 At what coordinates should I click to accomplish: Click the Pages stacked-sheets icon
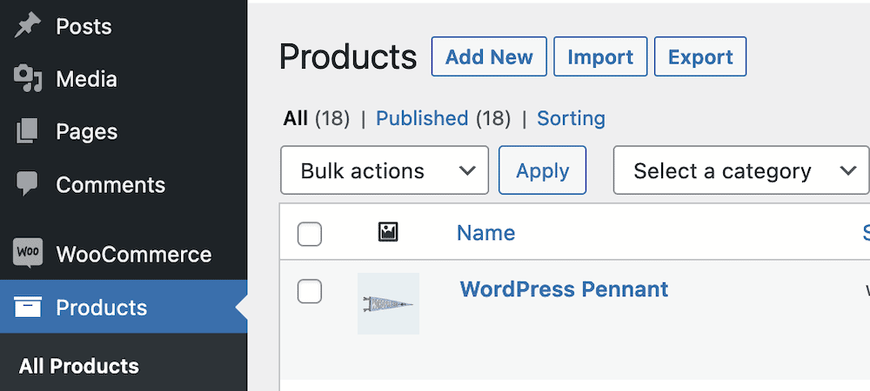[x=28, y=132]
